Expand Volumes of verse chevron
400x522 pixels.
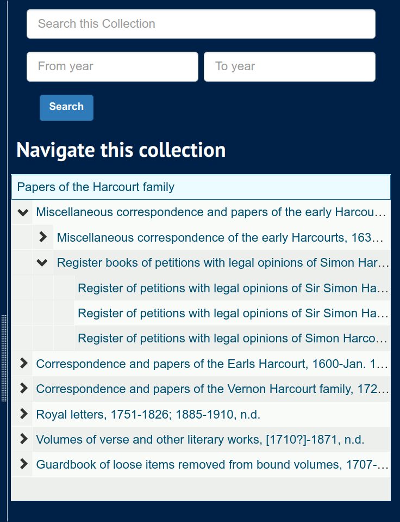click(x=23, y=439)
